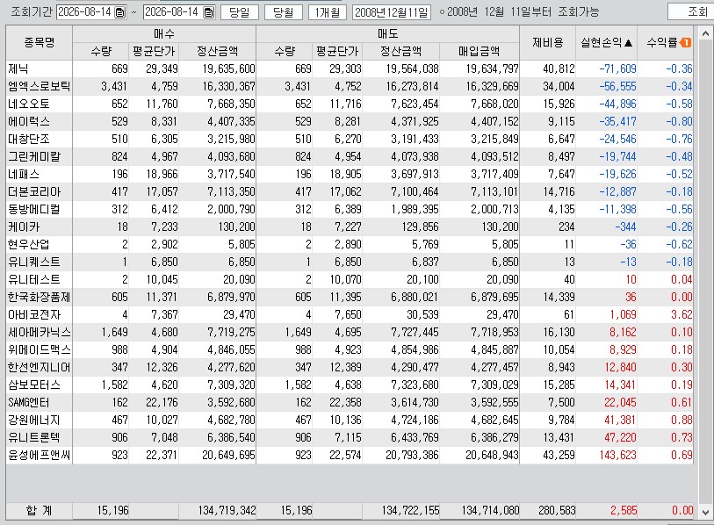
Task: Click the 합 계 totals label
Action: point(40,511)
